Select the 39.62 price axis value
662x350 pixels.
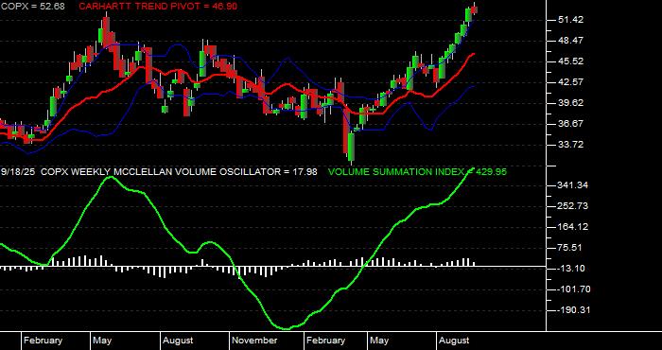[x=570, y=102]
